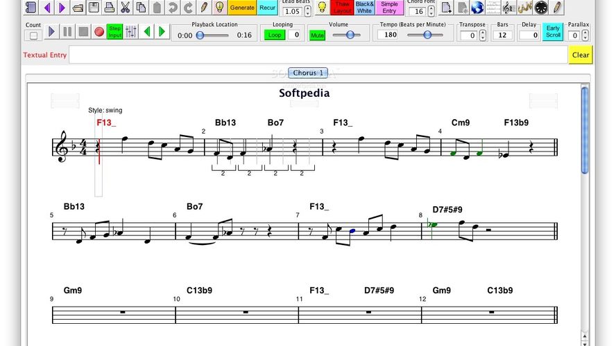Click the scissors cut icon
Image resolution: width=616 pixels, height=346 pixels.
pos(125,8)
